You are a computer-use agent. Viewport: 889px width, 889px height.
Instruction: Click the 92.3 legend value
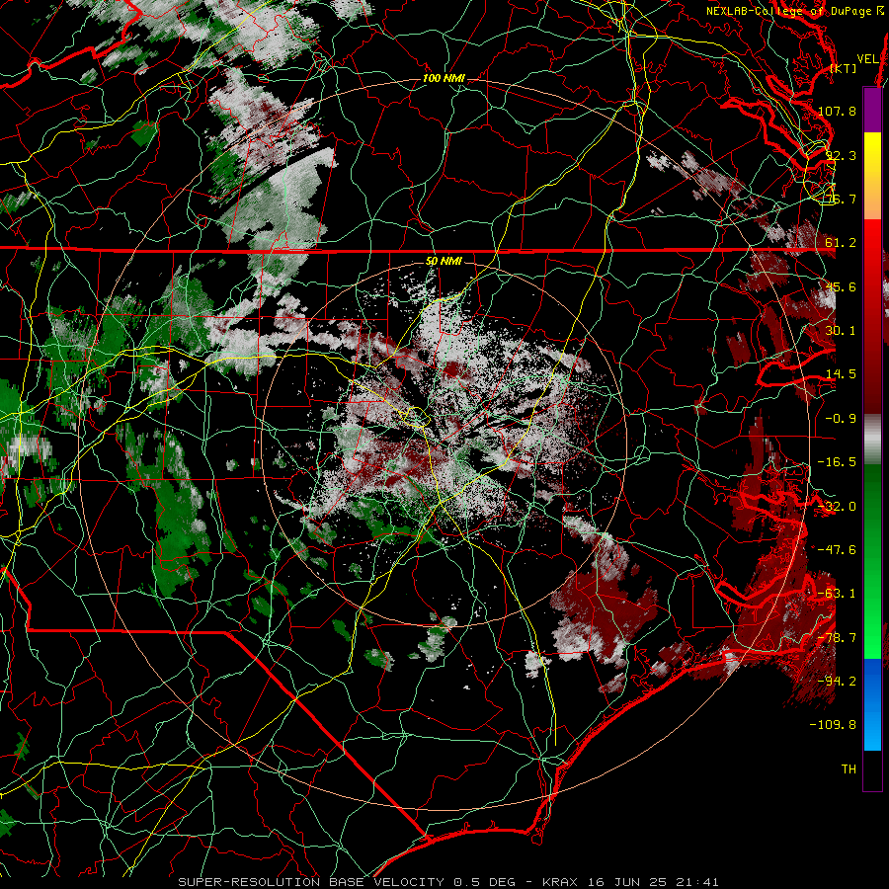click(841, 155)
